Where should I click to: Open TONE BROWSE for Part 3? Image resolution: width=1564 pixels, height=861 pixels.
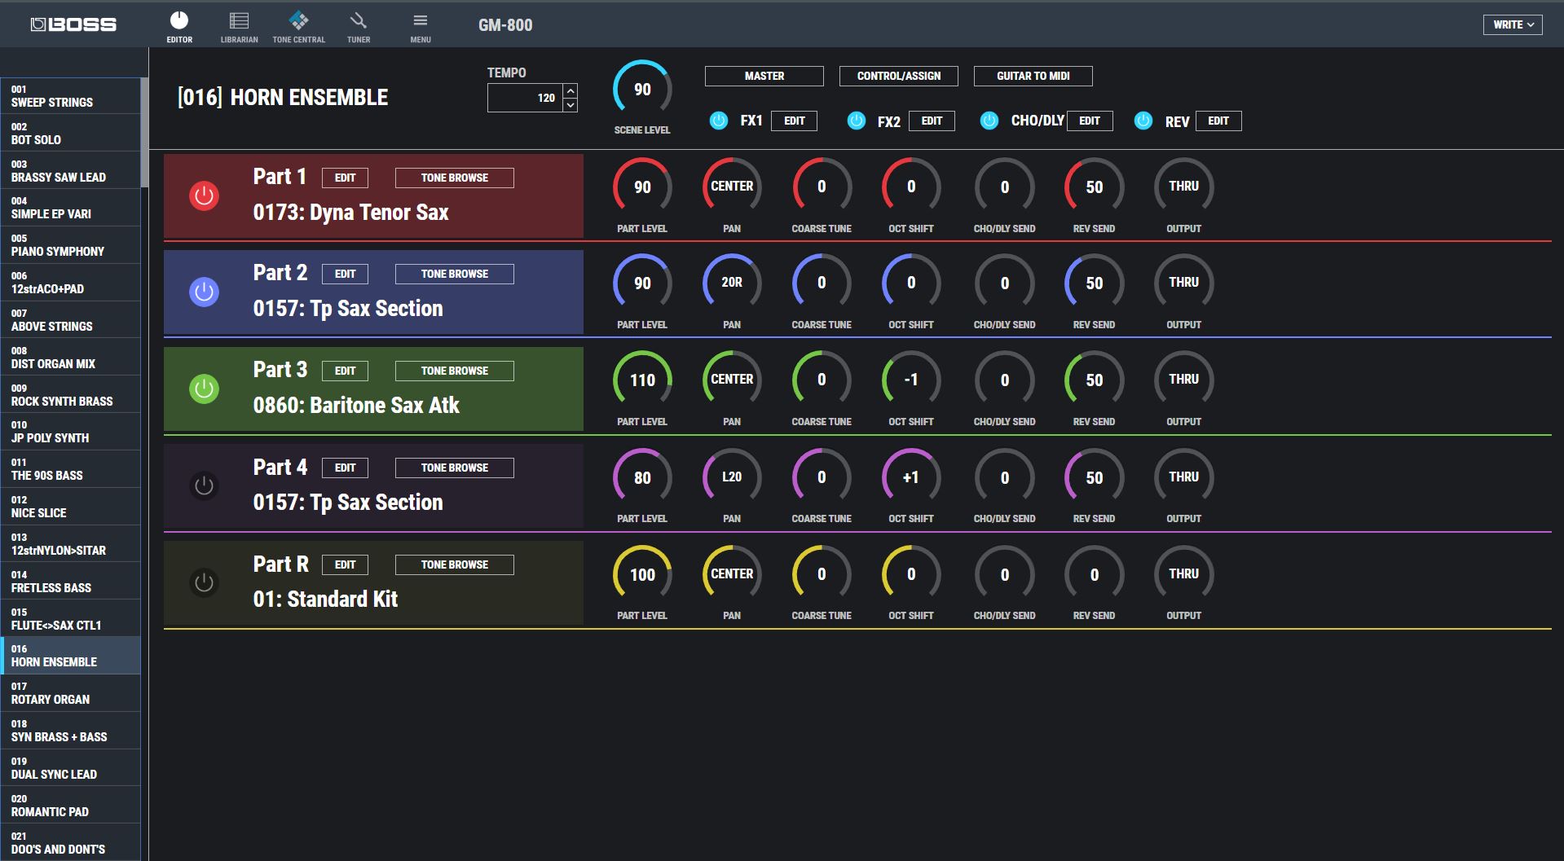click(454, 371)
